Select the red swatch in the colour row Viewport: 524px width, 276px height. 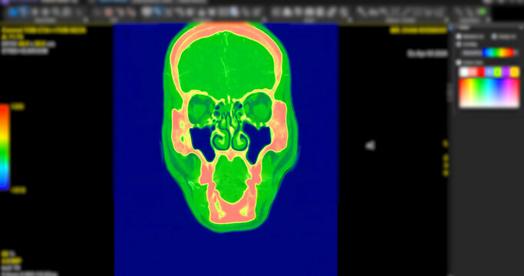tap(481, 71)
